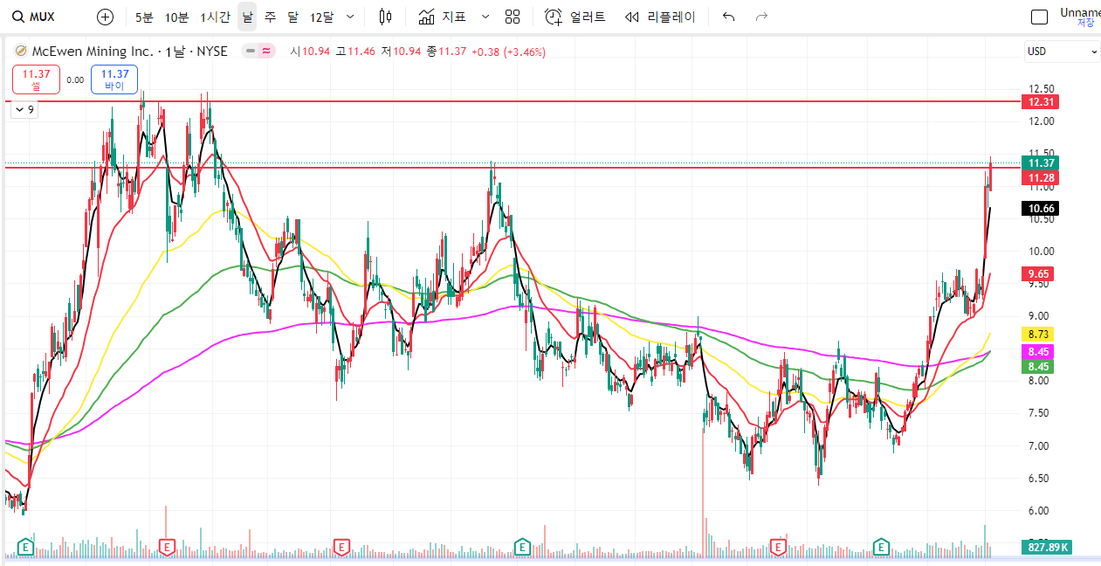Open layout setup square icon

click(1039, 17)
